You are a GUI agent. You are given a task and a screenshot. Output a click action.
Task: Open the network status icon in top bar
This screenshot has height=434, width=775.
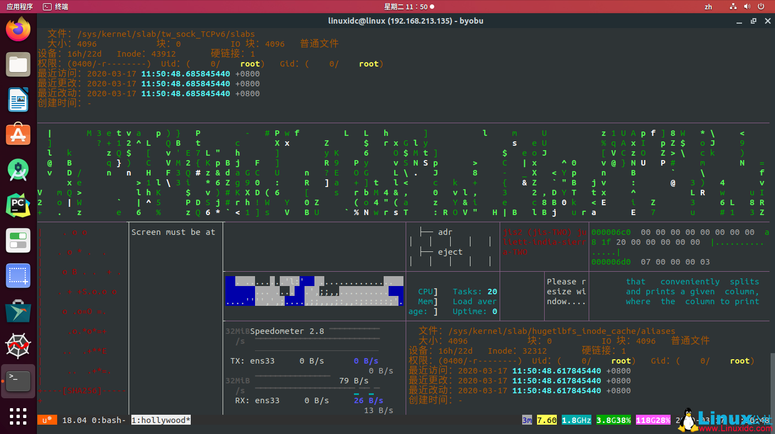coord(733,7)
